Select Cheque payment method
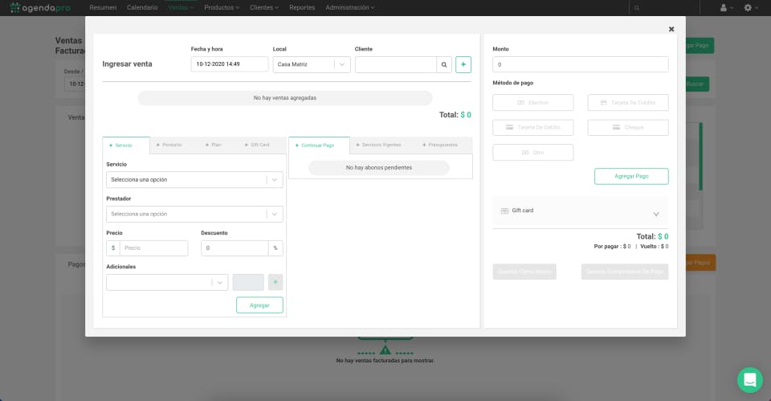This screenshot has height=401, width=771. 628,128
